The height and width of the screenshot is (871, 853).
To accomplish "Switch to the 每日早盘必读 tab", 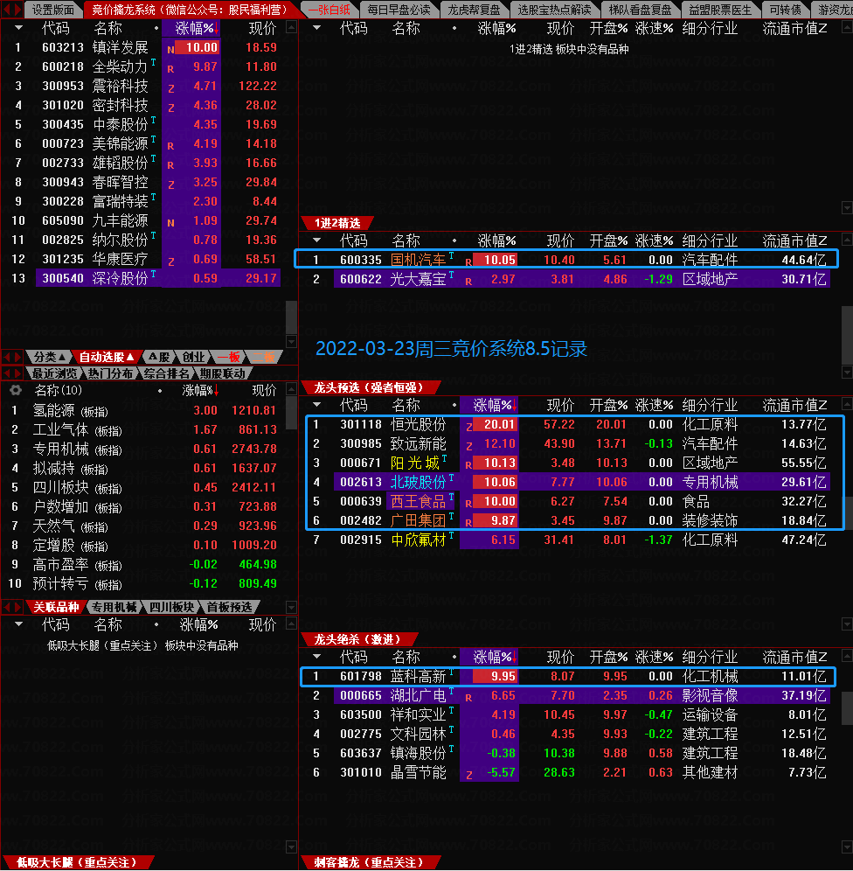I will click(398, 10).
